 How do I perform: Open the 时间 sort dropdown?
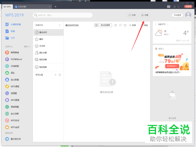point(132,25)
